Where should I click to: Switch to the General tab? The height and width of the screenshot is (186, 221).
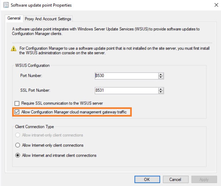[14, 18]
